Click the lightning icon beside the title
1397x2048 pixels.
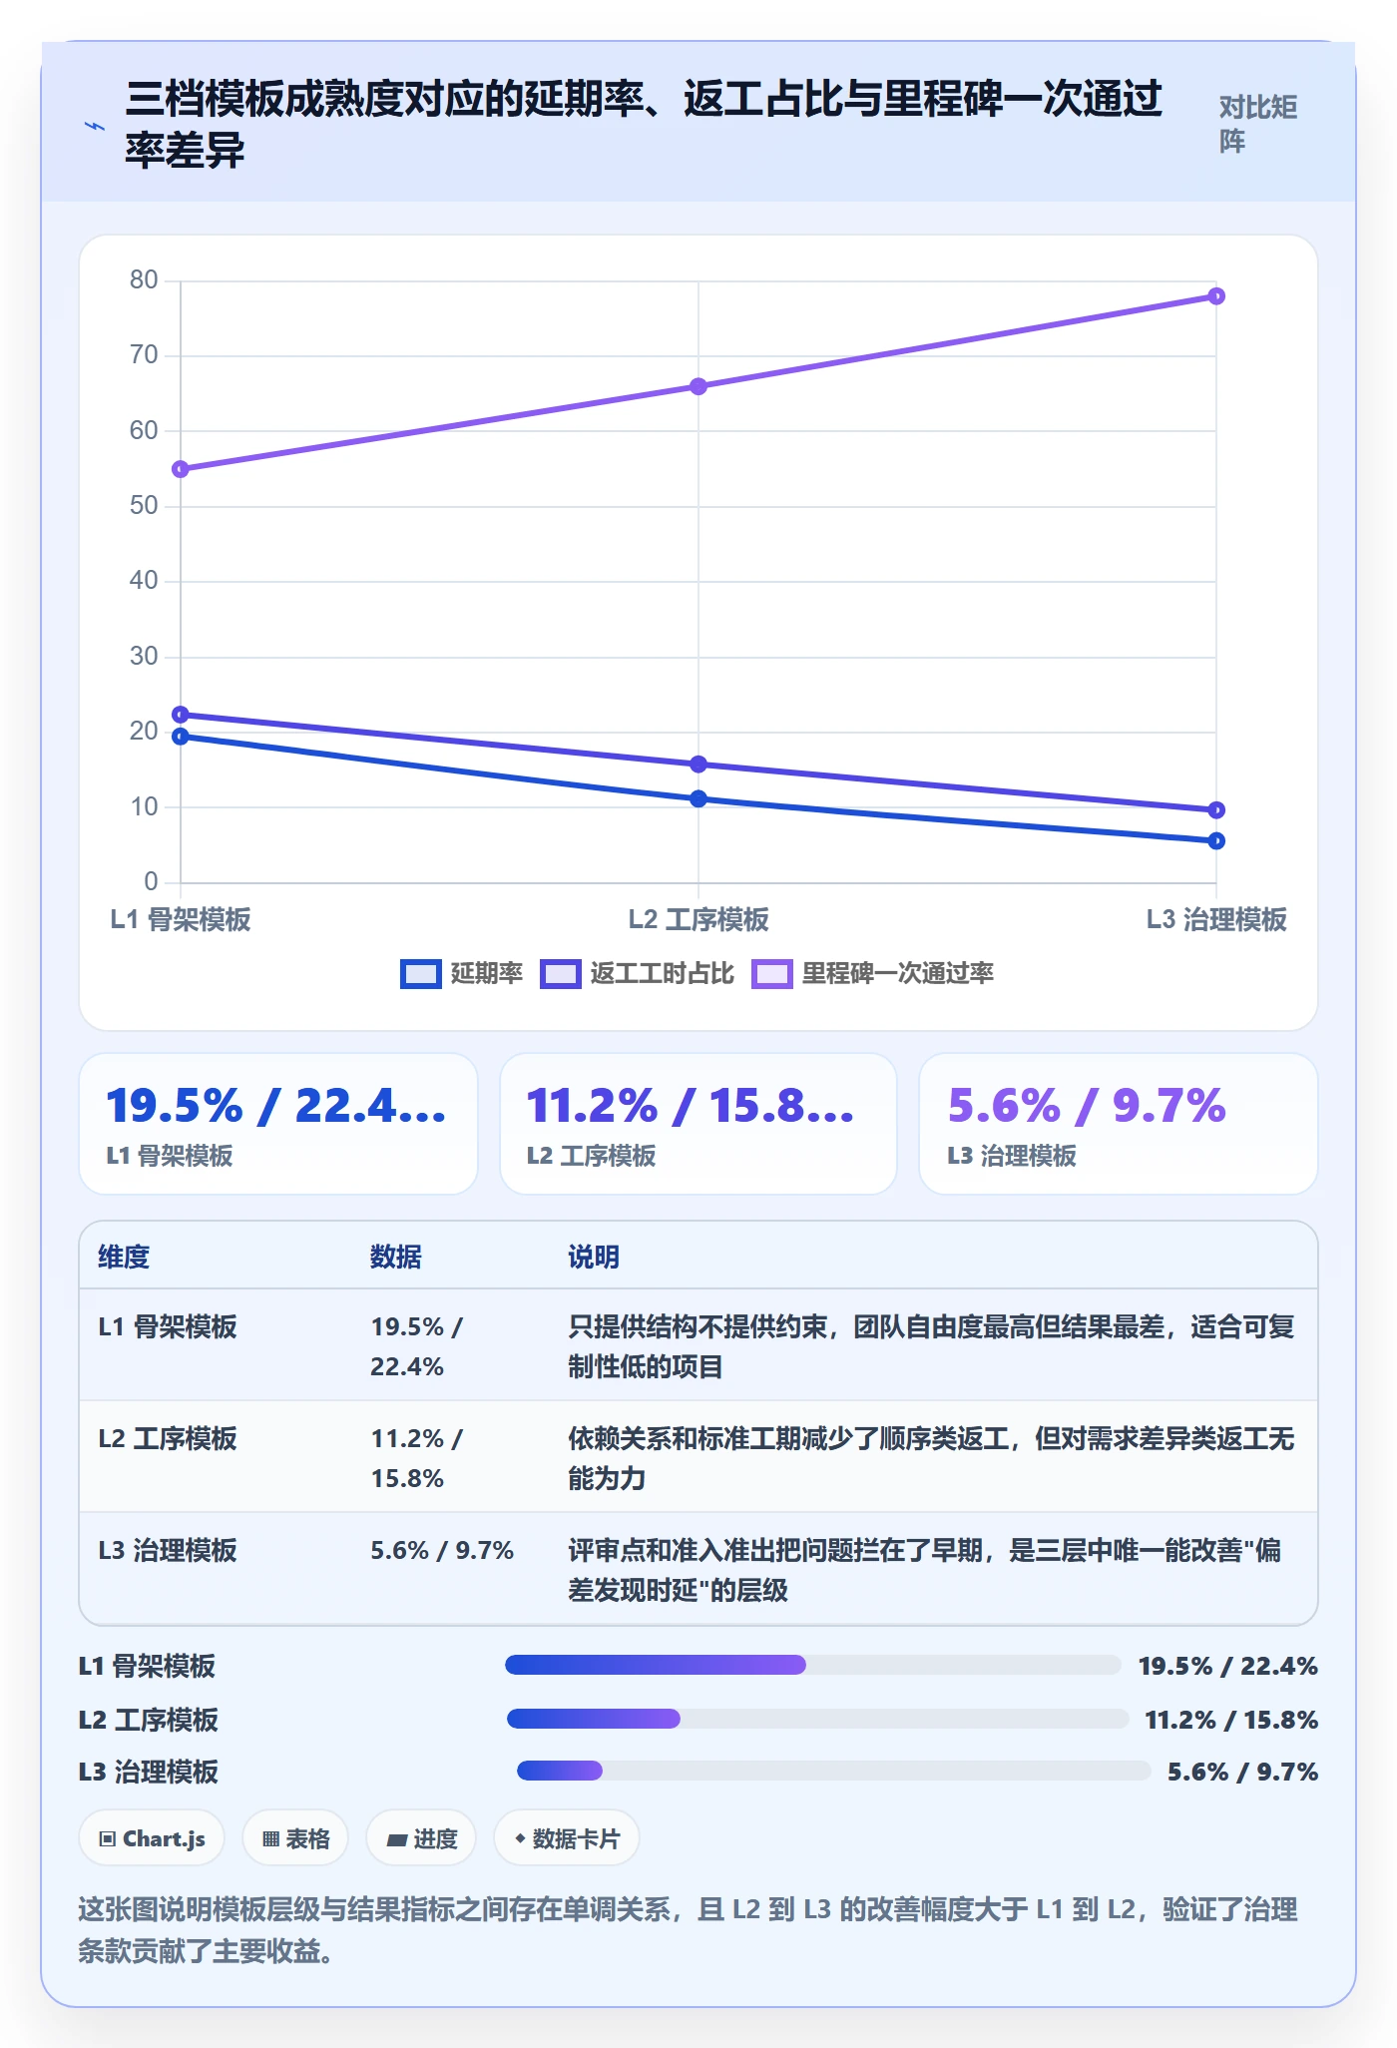pyautogui.click(x=95, y=126)
